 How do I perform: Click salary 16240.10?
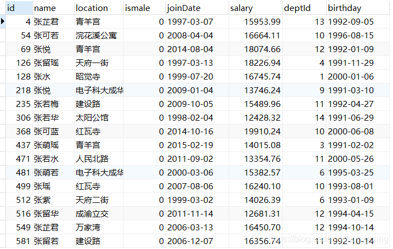255,186
